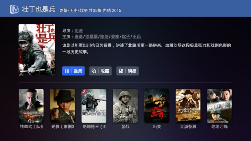Open director 刘涛 link

click(79, 30)
